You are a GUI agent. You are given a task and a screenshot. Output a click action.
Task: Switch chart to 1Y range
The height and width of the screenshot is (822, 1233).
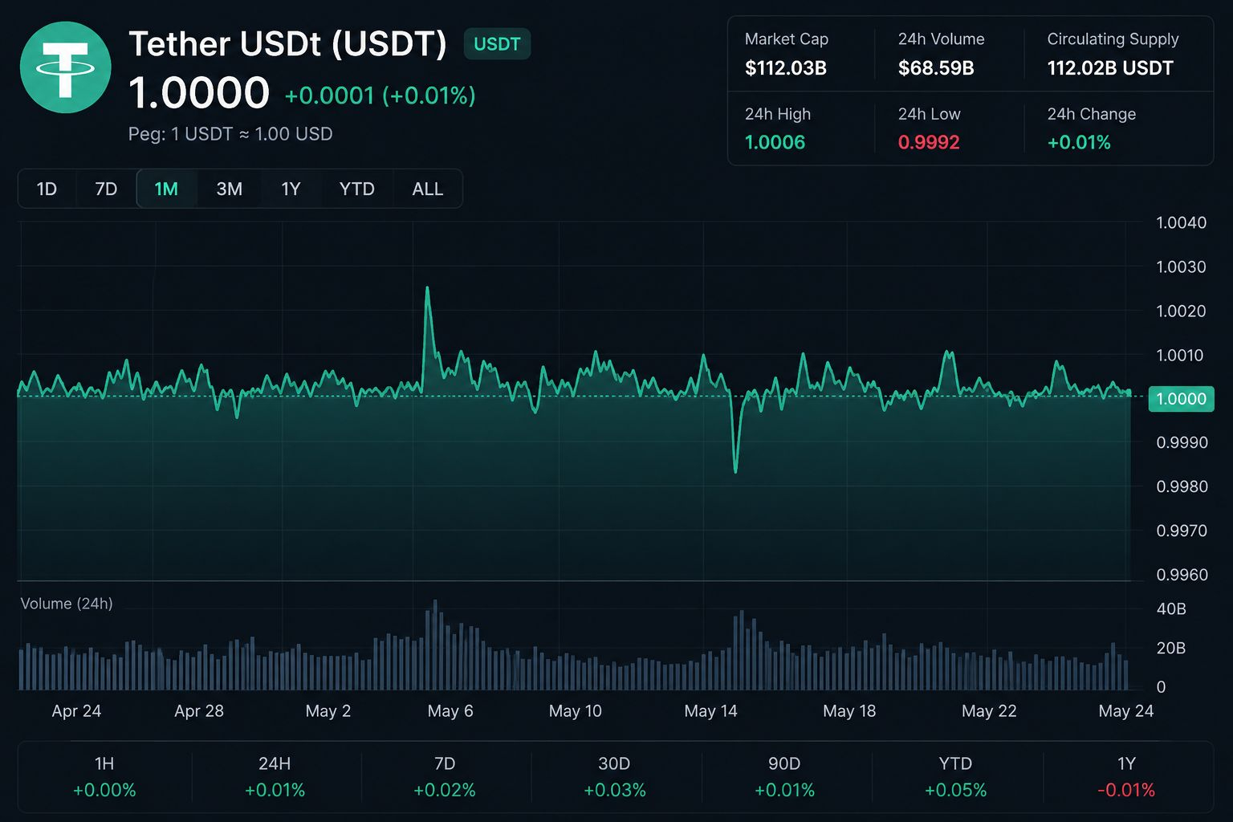291,189
